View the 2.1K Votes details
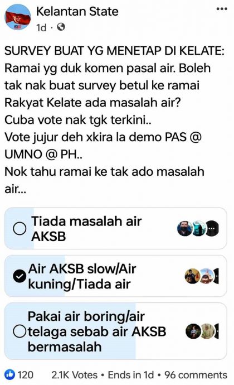234x385 pixels. point(75,375)
